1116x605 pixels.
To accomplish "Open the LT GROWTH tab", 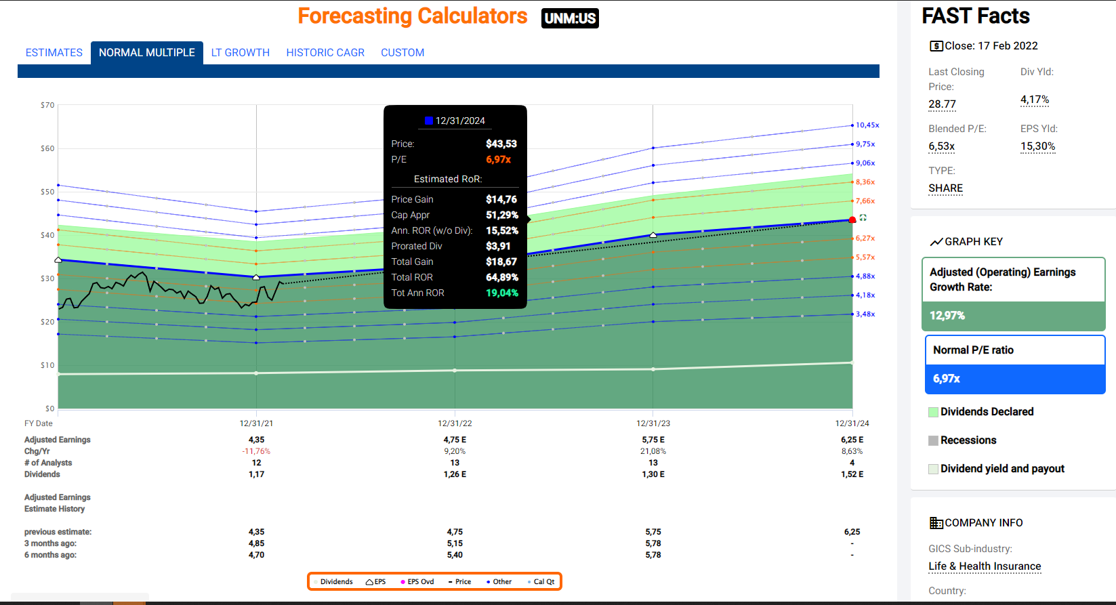I will (x=240, y=53).
